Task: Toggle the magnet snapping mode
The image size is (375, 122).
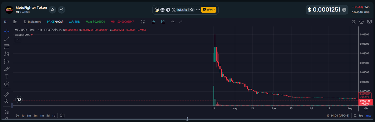Action: click(7, 111)
